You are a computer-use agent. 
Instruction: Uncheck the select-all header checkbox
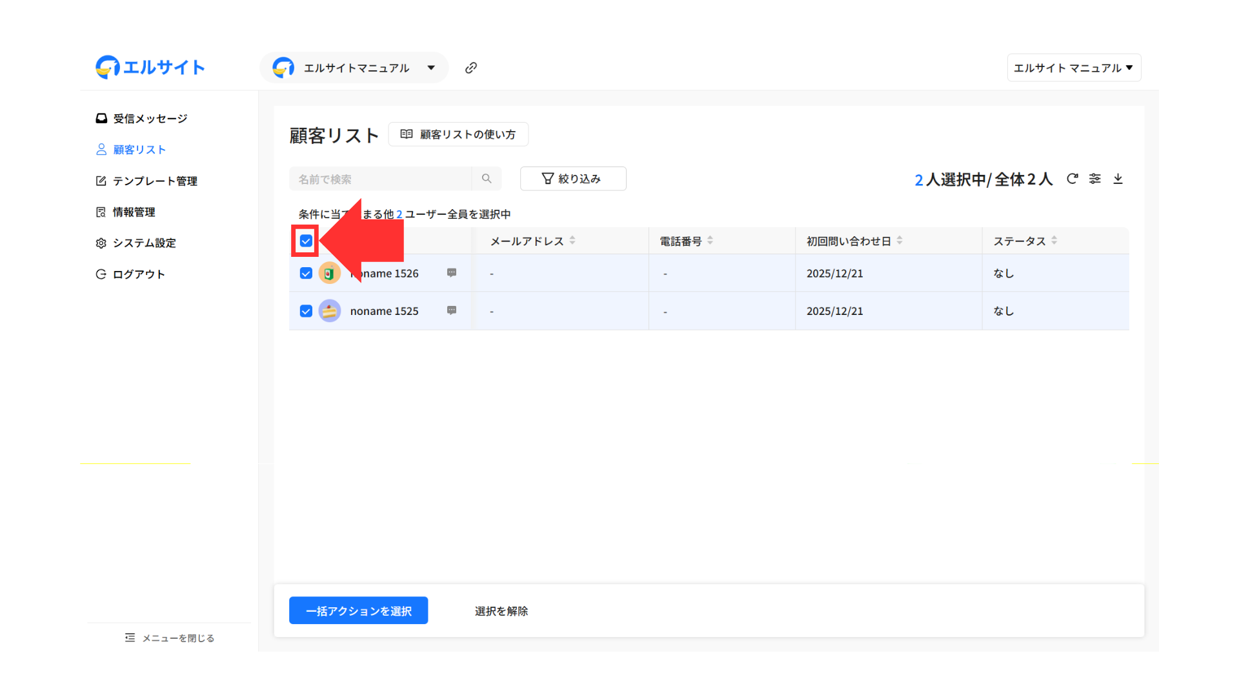pyautogui.click(x=306, y=241)
